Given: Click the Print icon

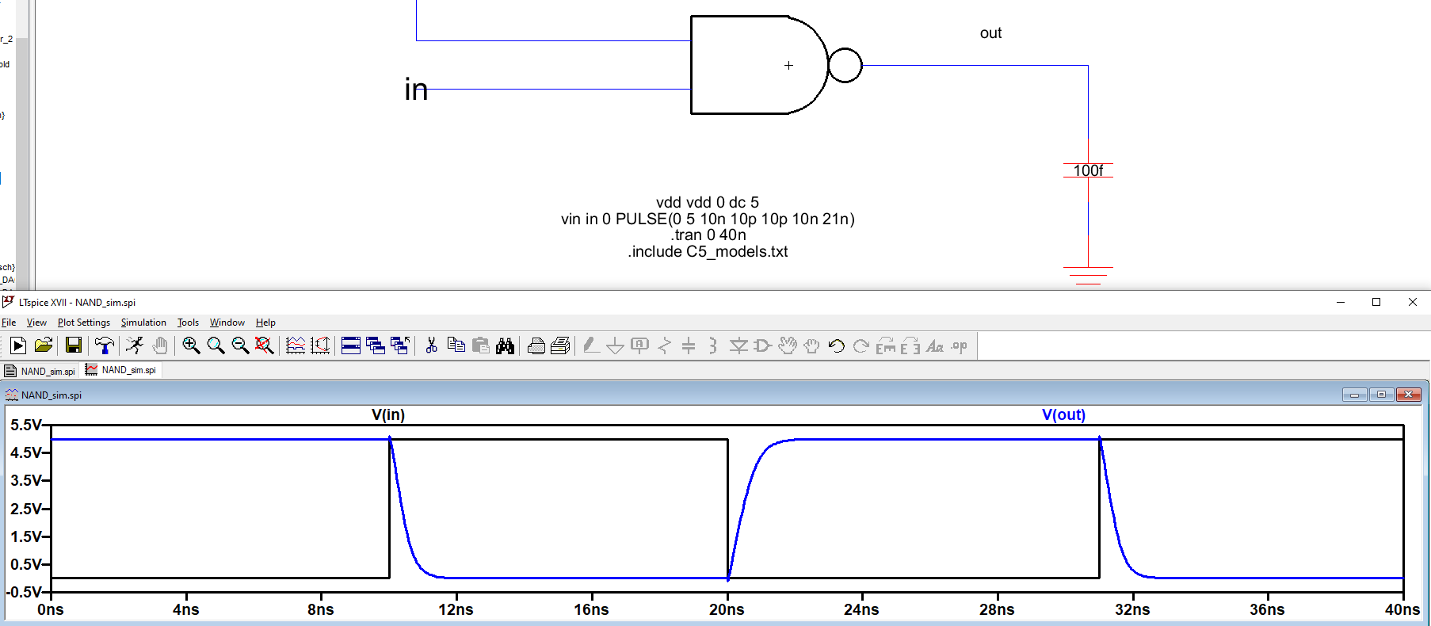Looking at the screenshot, I should [536, 345].
